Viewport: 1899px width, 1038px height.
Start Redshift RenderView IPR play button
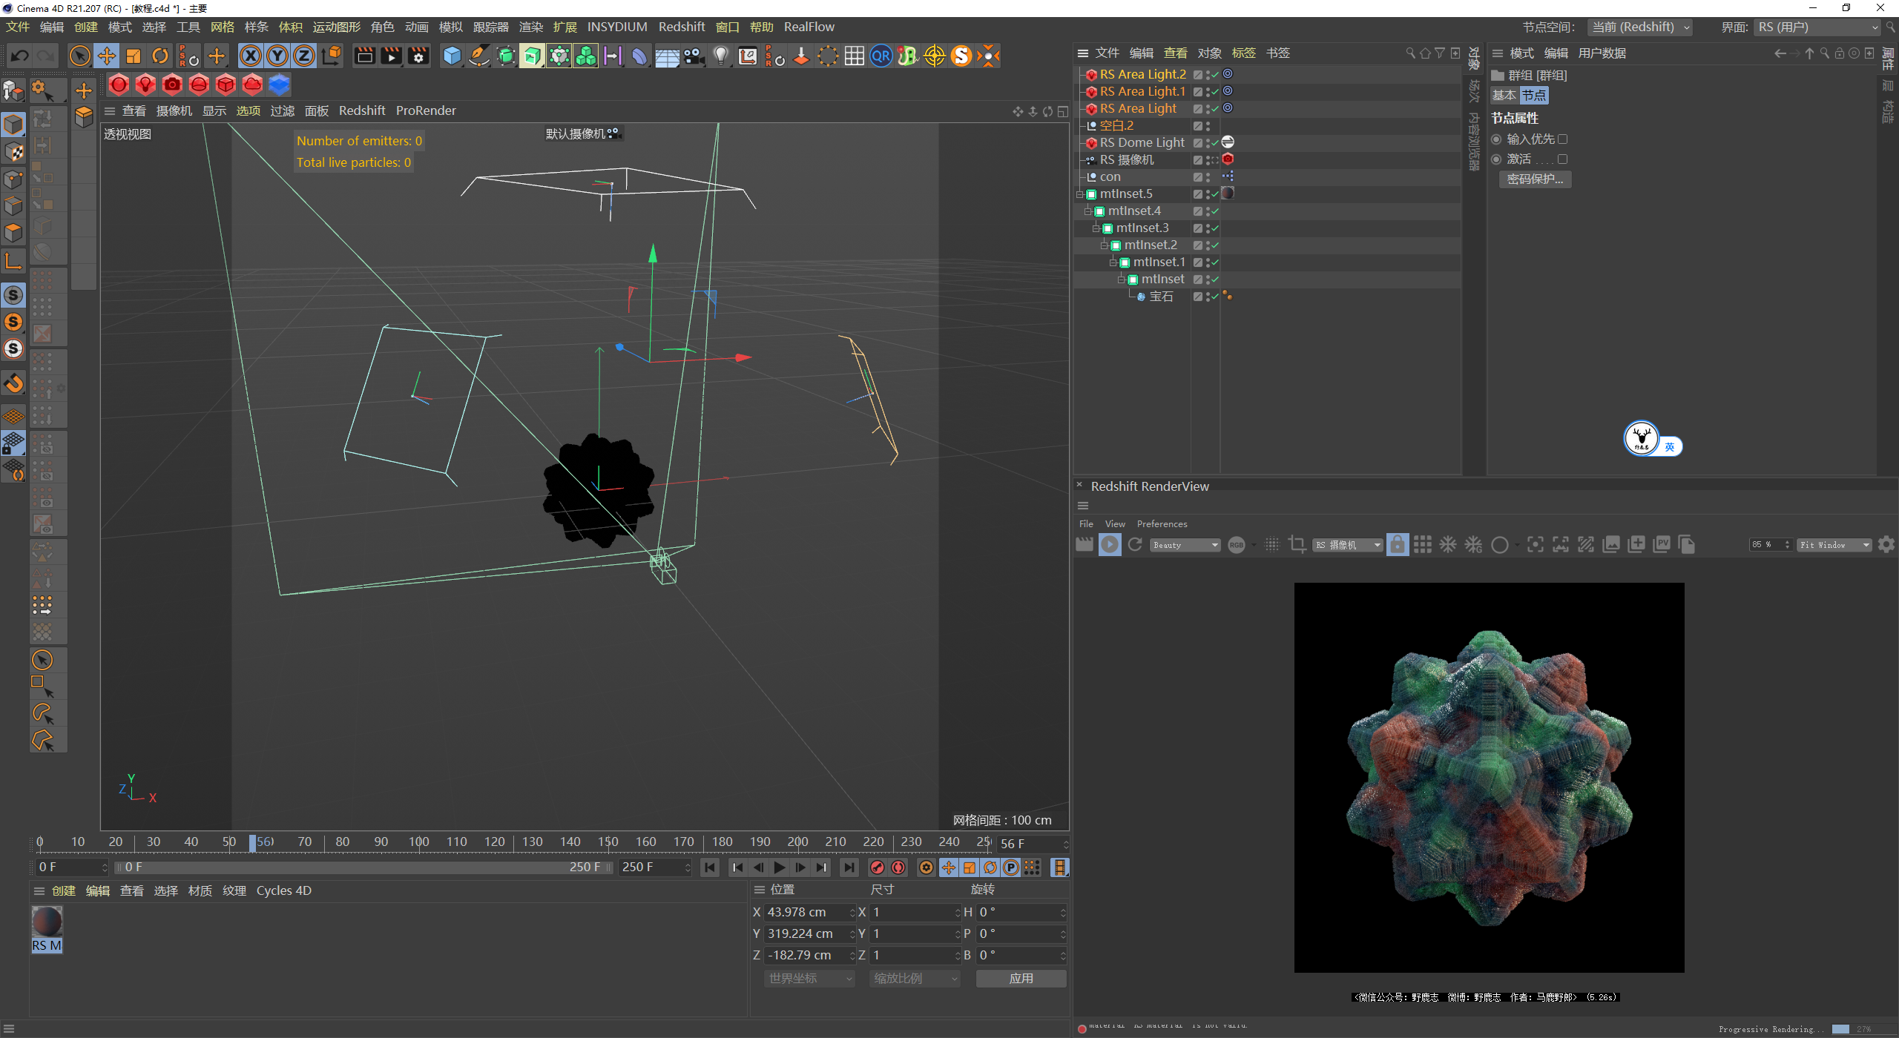coord(1110,545)
